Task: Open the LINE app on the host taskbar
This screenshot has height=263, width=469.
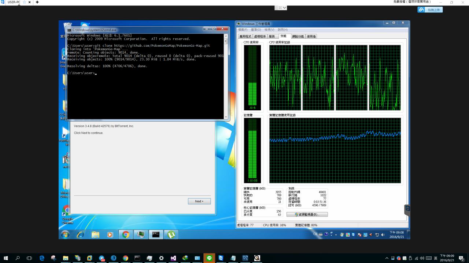Action: pyautogui.click(x=209, y=258)
